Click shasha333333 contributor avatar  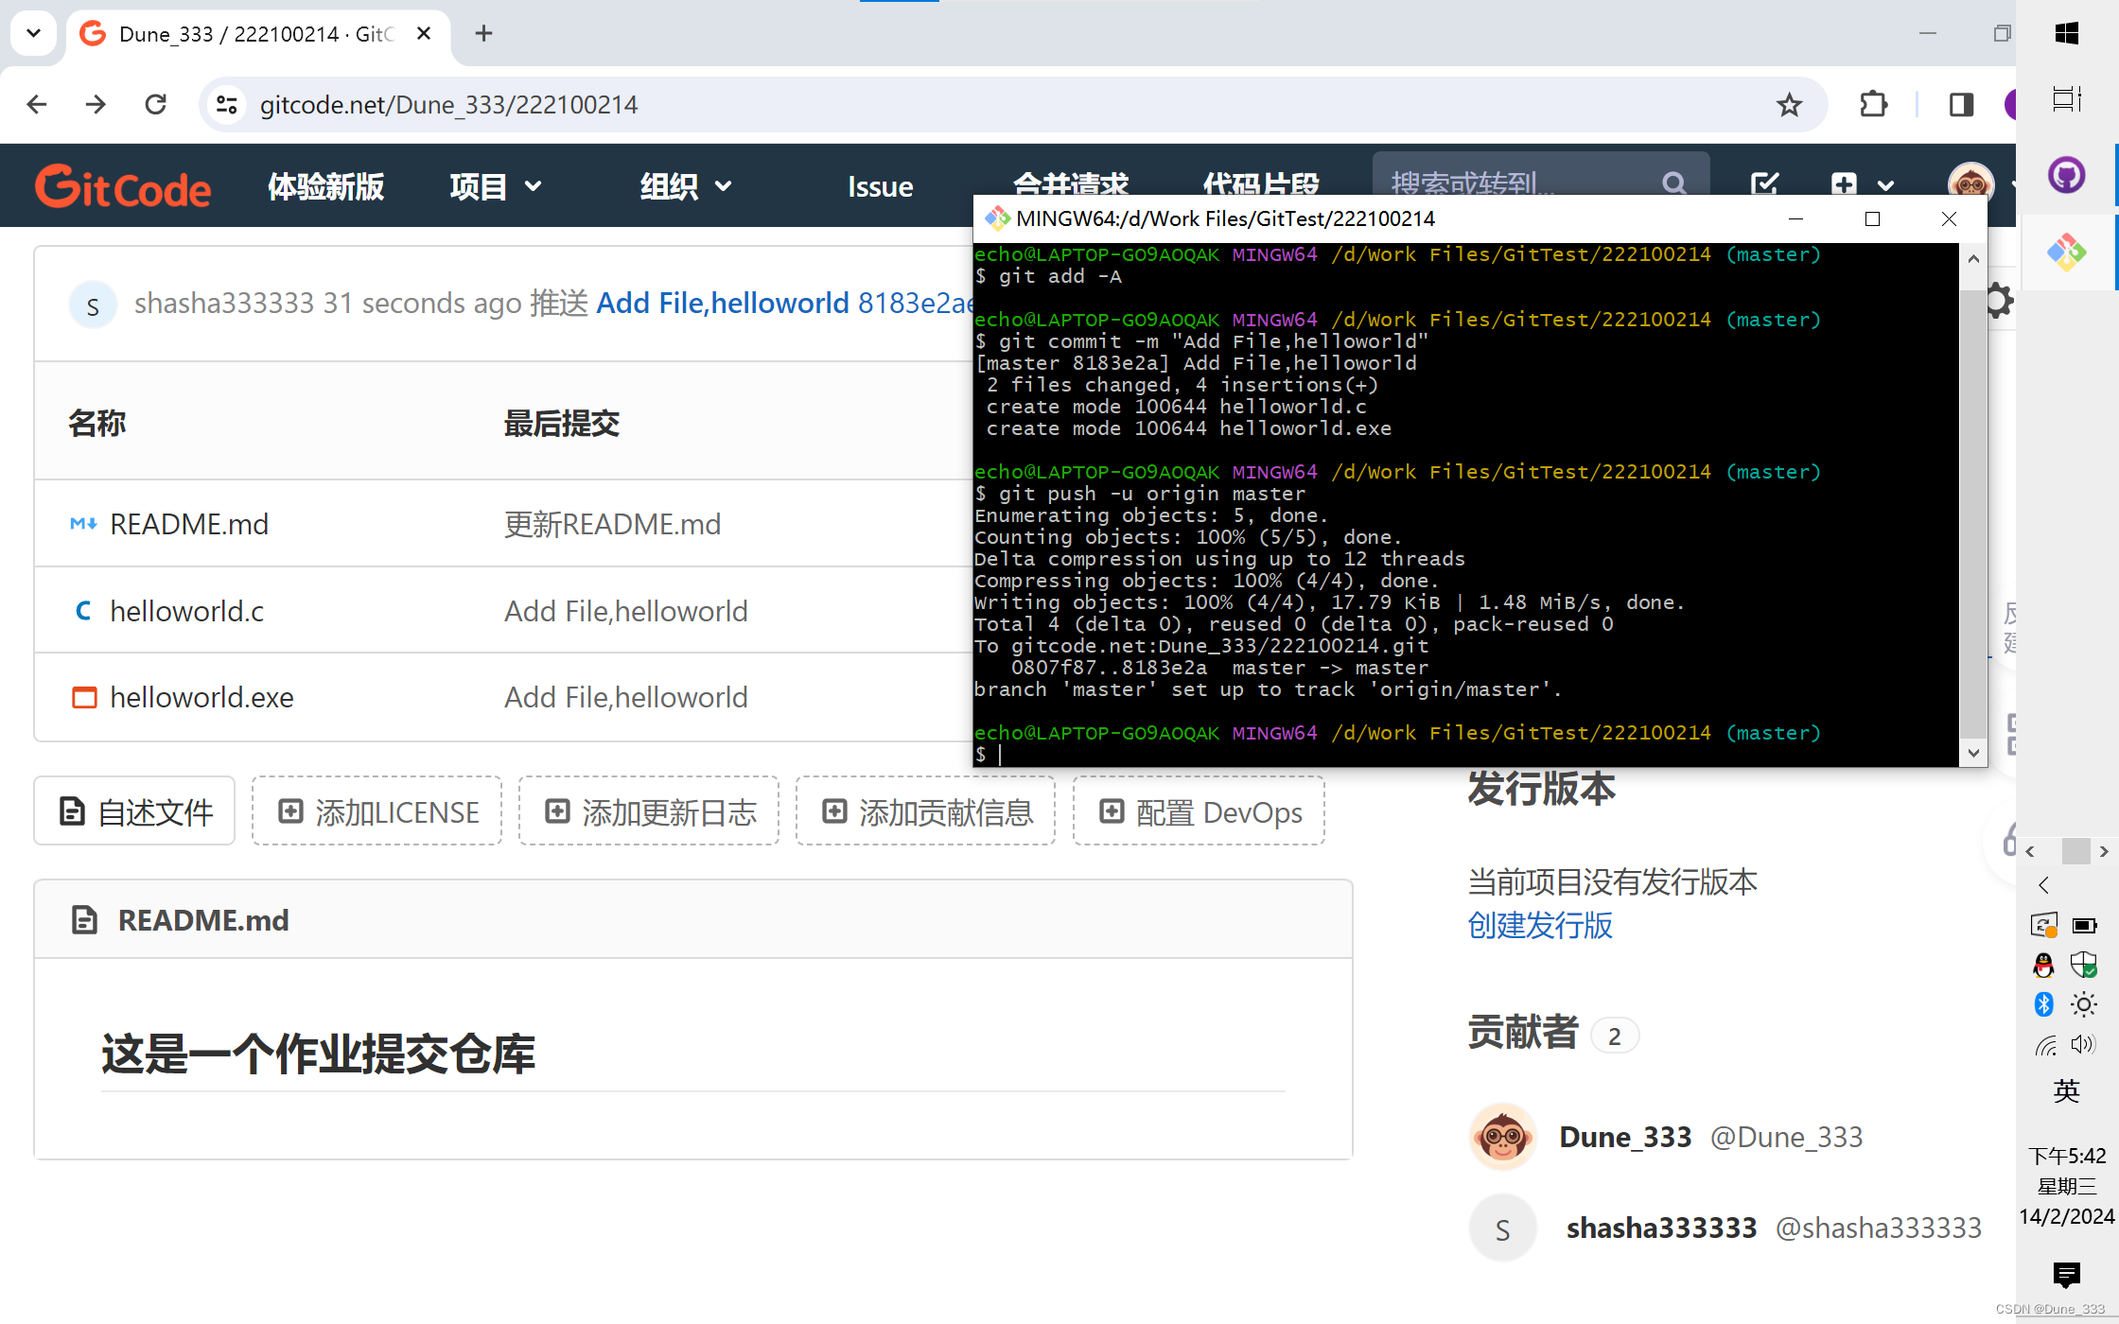click(1502, 1228)
